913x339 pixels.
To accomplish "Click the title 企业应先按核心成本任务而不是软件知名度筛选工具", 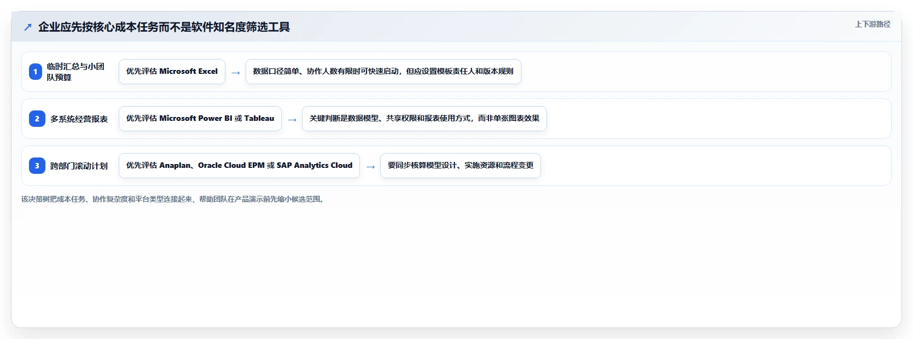I will pyautogui.click(x=164, y=27).
